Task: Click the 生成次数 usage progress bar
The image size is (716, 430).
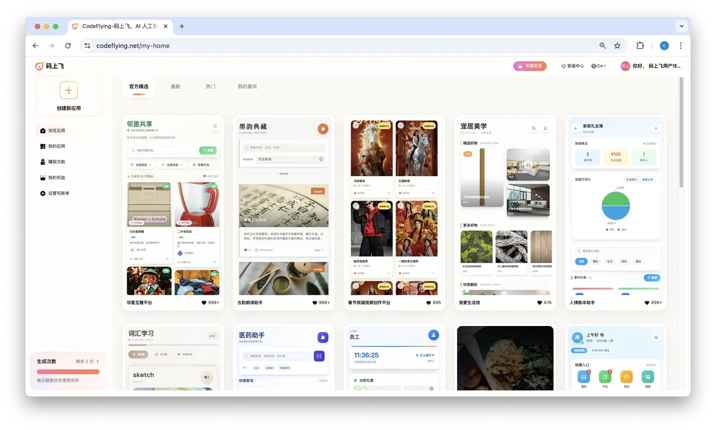Action: [68, 371]
